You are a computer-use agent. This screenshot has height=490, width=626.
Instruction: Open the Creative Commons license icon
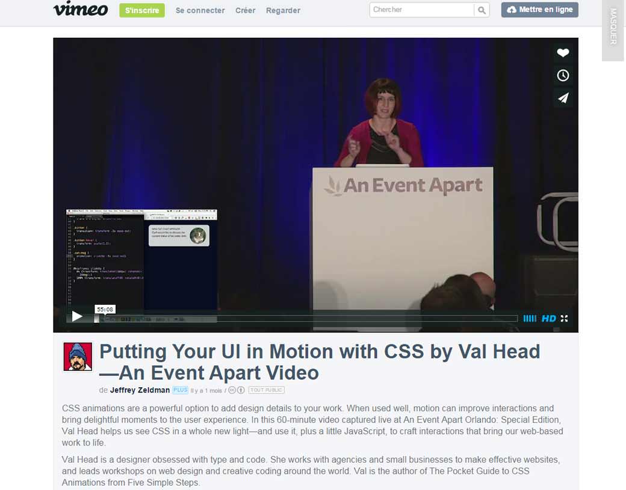coord(232,390)
